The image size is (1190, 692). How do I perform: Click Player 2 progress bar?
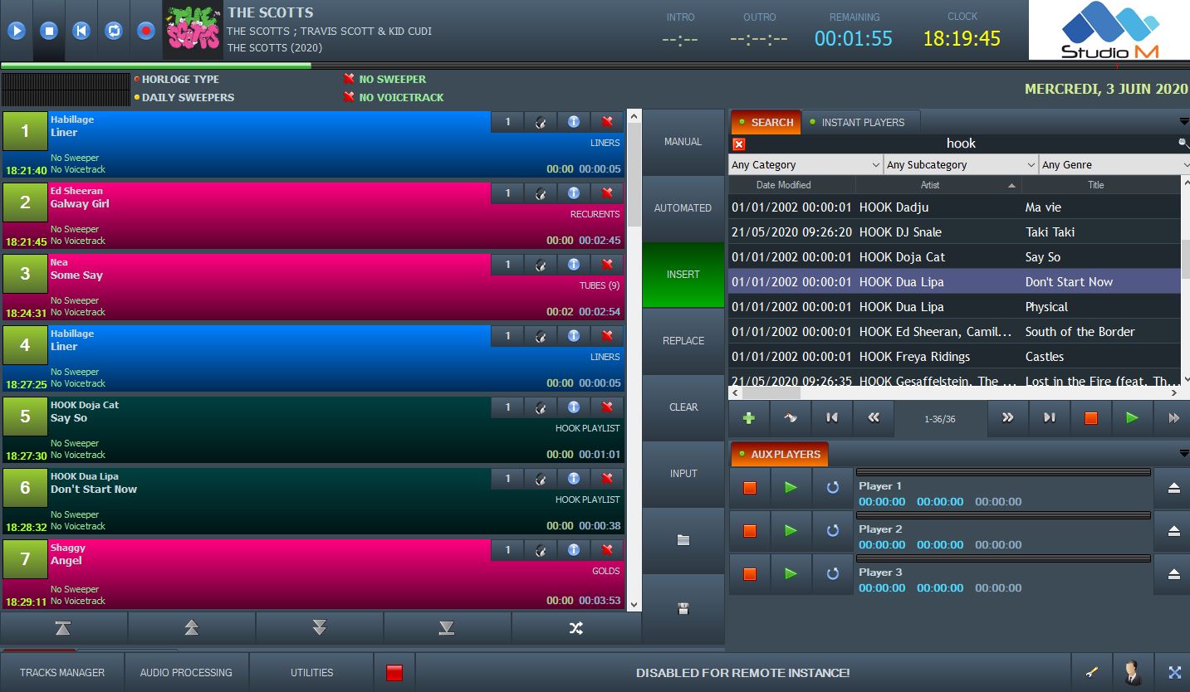1003,515
